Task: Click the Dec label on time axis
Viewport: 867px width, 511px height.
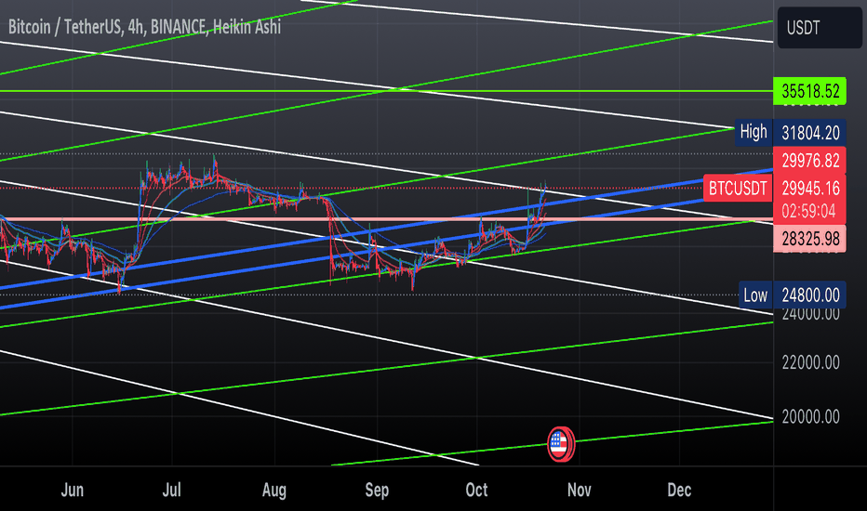Action: point(679,490)
